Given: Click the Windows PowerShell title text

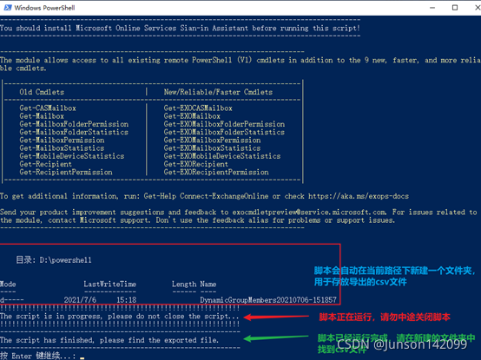Looking at the screenshot, I should [44, 8].
